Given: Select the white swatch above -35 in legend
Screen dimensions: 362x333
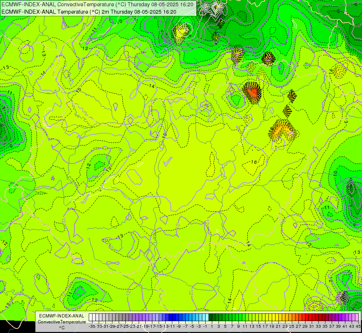Looking at the screenshot, I should (x=91, y=317).
